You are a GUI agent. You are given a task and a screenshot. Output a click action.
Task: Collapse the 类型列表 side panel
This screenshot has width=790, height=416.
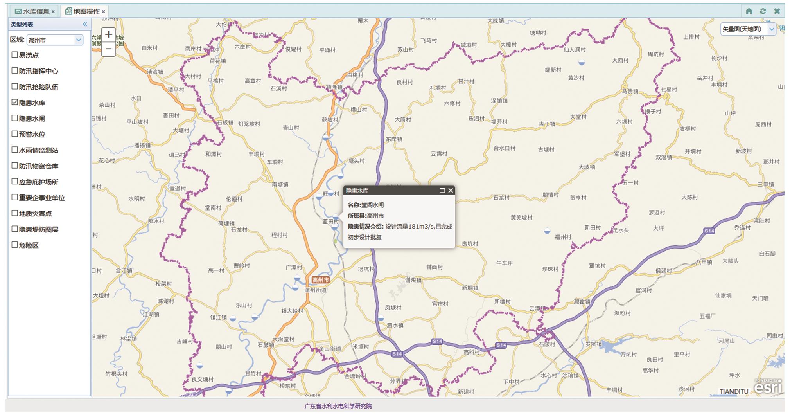[x=85, y=24]
